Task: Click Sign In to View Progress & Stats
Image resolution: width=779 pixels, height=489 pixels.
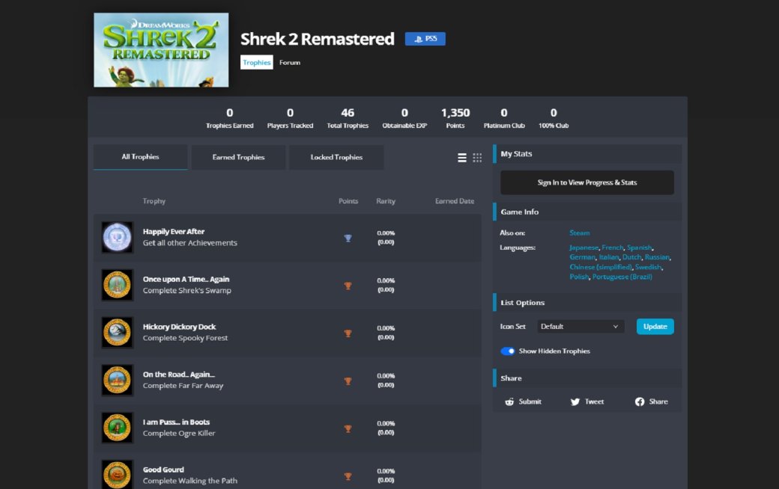Action: pos(587,182)
